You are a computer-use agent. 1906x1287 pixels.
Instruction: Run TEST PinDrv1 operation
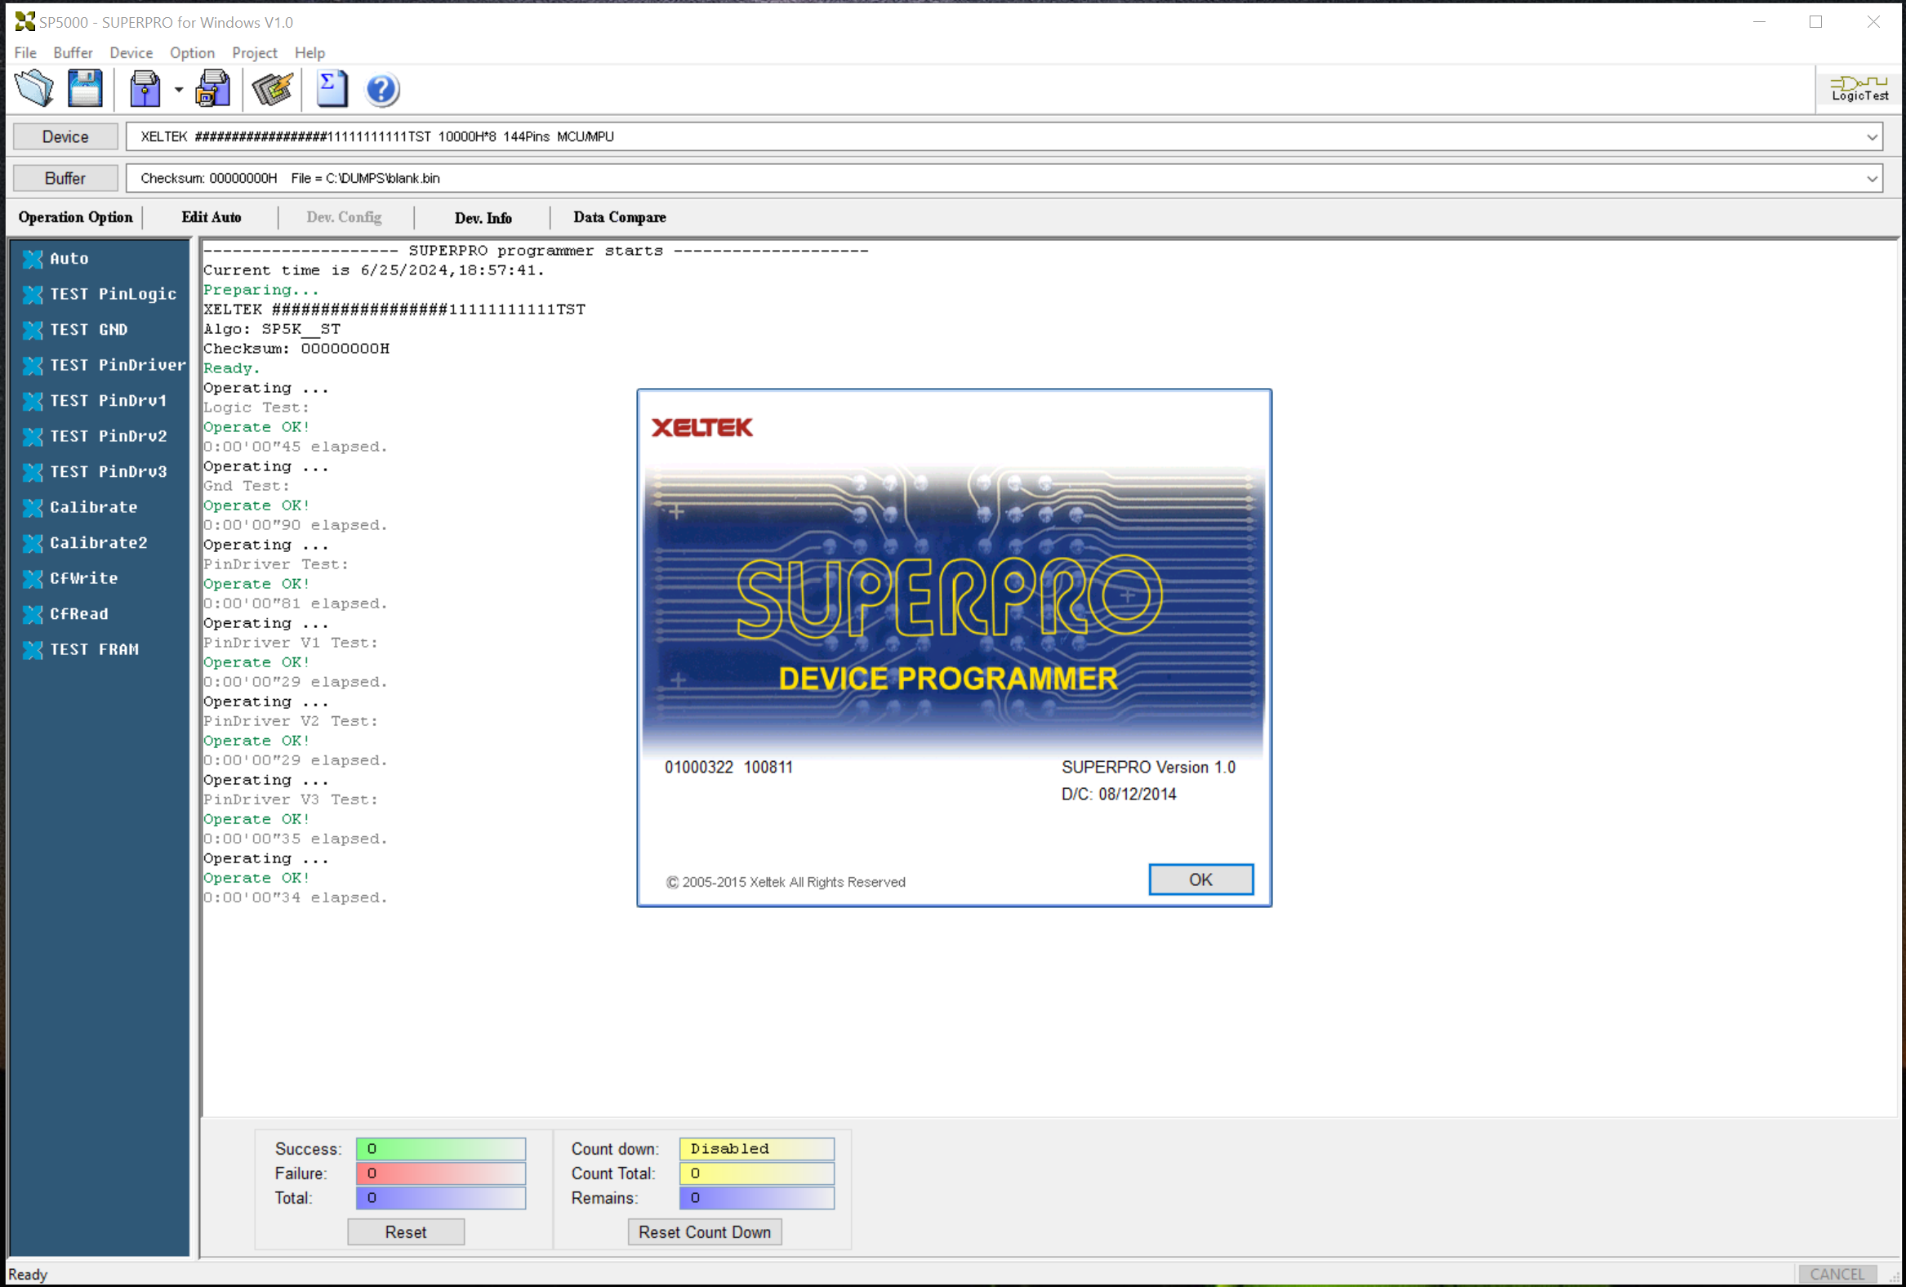pyautogui.click(x=95, y=400)
